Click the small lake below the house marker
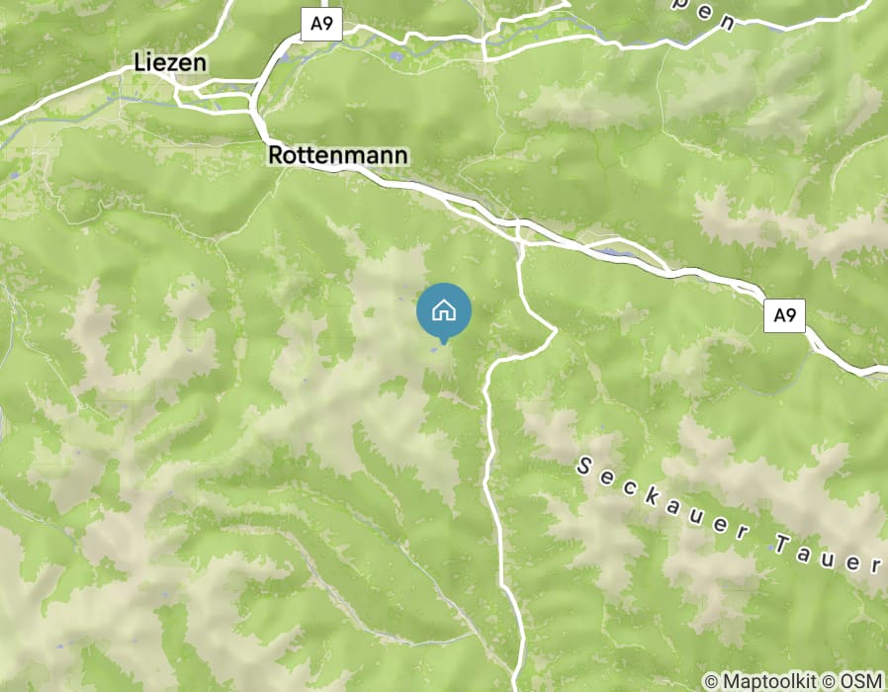 click(434, 350)
